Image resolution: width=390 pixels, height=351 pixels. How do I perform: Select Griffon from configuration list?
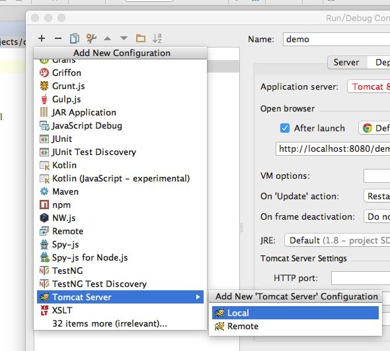point(120,73)
